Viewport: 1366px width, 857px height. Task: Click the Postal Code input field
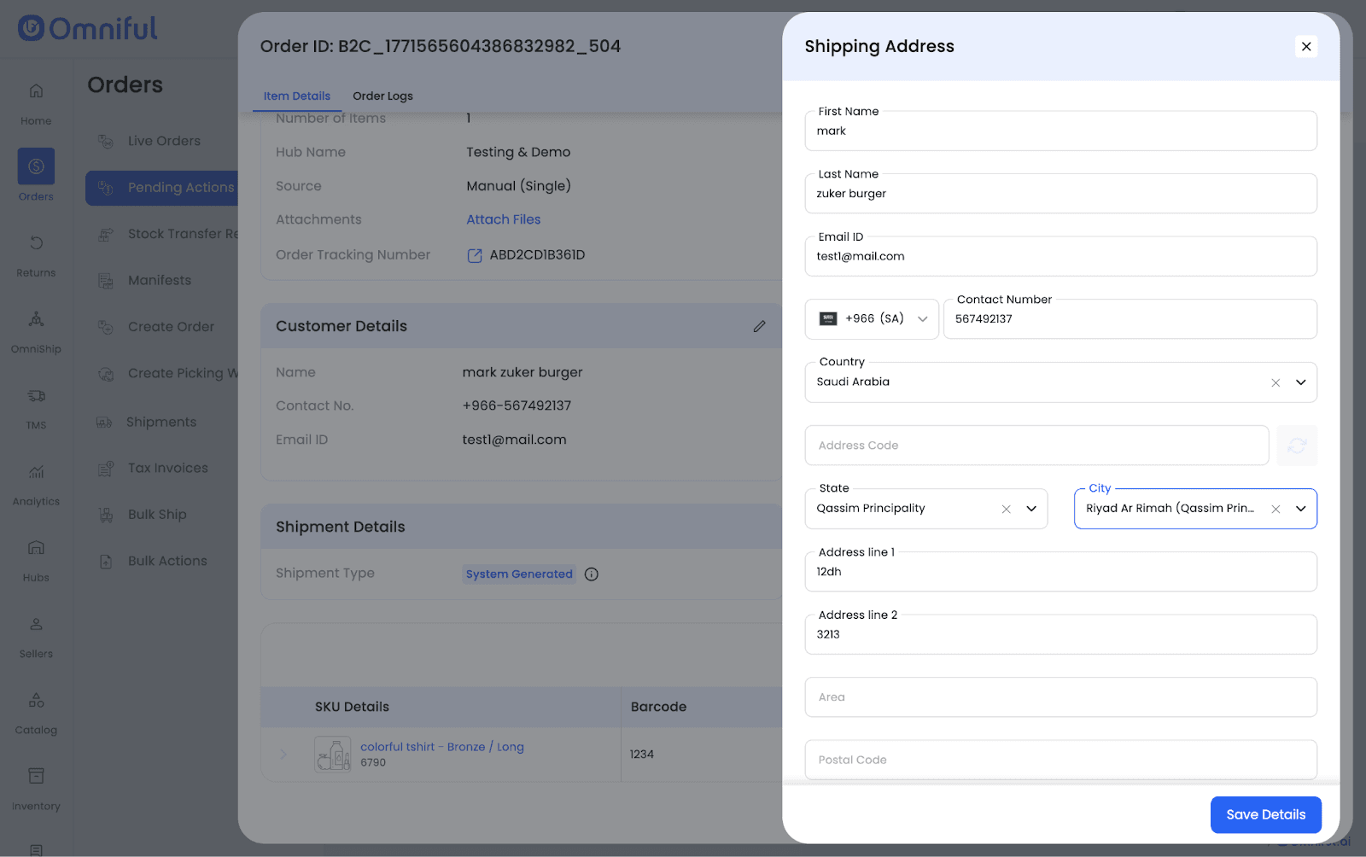(x=1060, y=760)
